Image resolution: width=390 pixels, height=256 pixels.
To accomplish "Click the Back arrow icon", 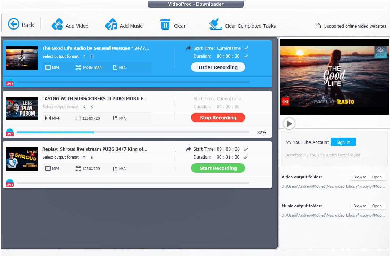I will coord(14,24).
